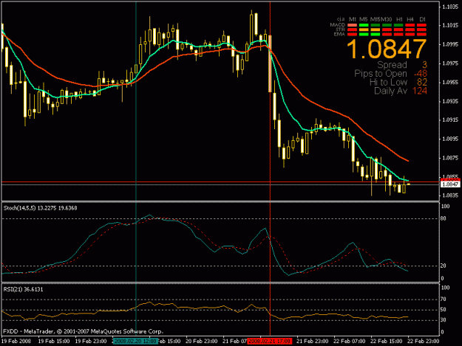The height and width of the screenshot is (346, 462).
Task: Select the EMA signal cell for M5
Action: click(x=364, y=34)
